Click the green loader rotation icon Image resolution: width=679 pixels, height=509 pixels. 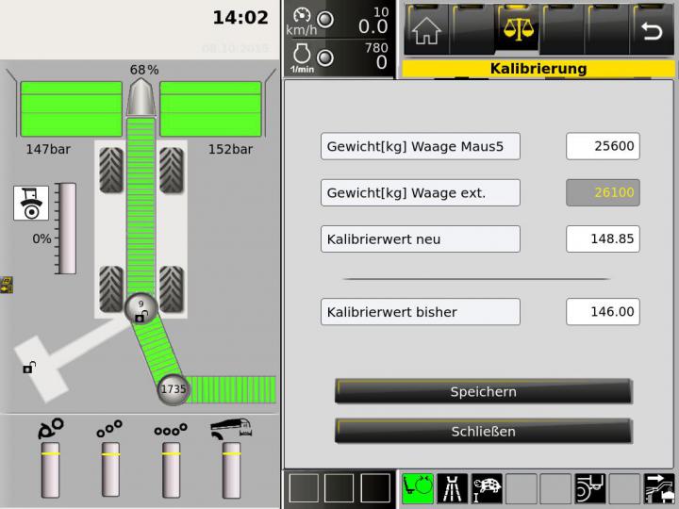click(418, 487)
